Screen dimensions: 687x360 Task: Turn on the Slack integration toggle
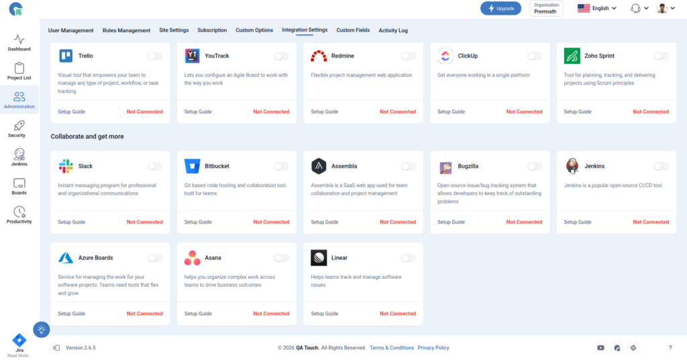click(x=155, y=166)
